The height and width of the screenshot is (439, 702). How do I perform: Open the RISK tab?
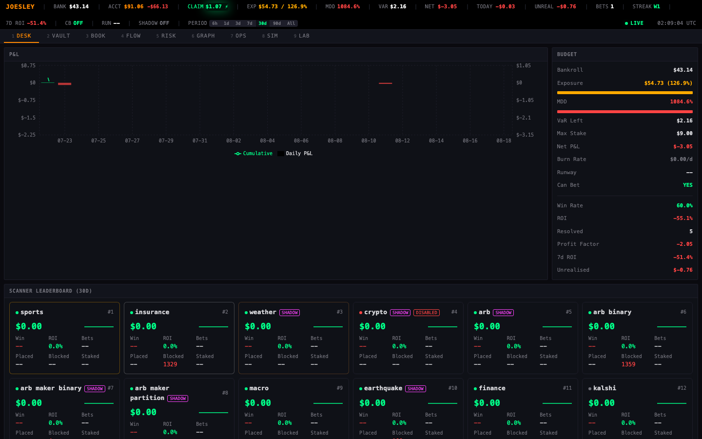pos(166,36)
